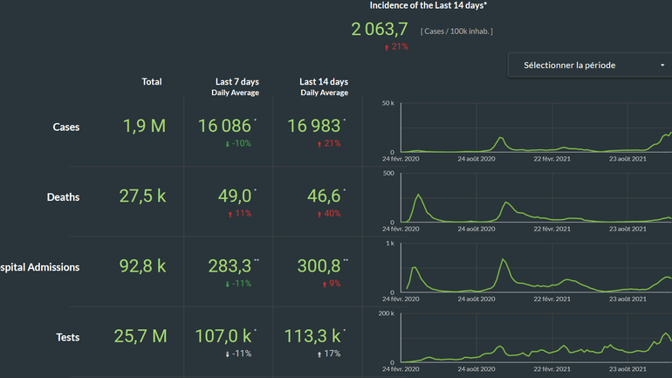Image resolution: width=672 pixels, height=378 pixels.
Task: Select the Cases total value 1,9 M
Action: (144, 127)
